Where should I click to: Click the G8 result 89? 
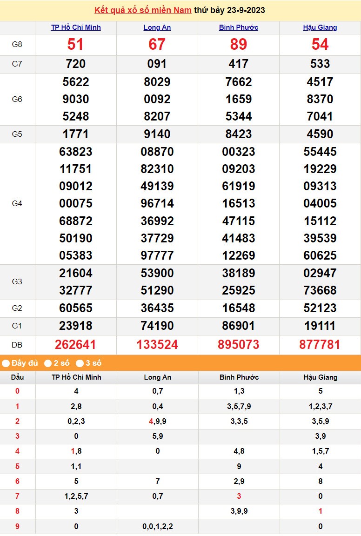pos(239,45)
